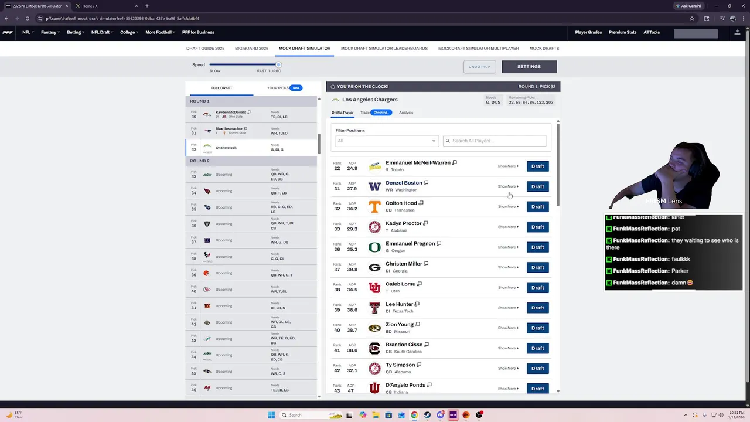Expand Show More for Caleb Lomu
This screenshot has width=750, height=422.
508,288
